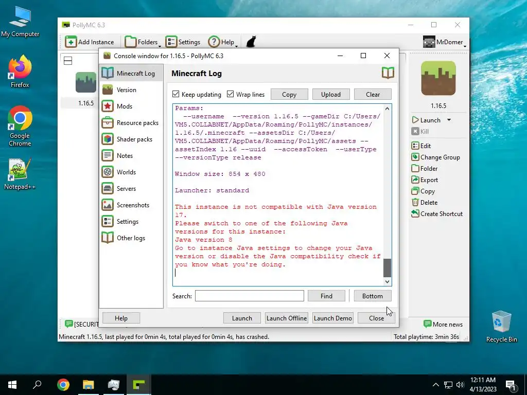Open File Explorer from taskbar
527x395 pixels.
[89, 385]
